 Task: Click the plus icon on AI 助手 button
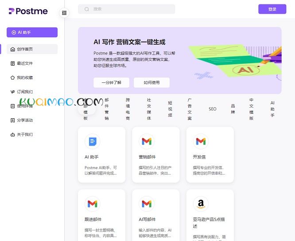(14, 32)
